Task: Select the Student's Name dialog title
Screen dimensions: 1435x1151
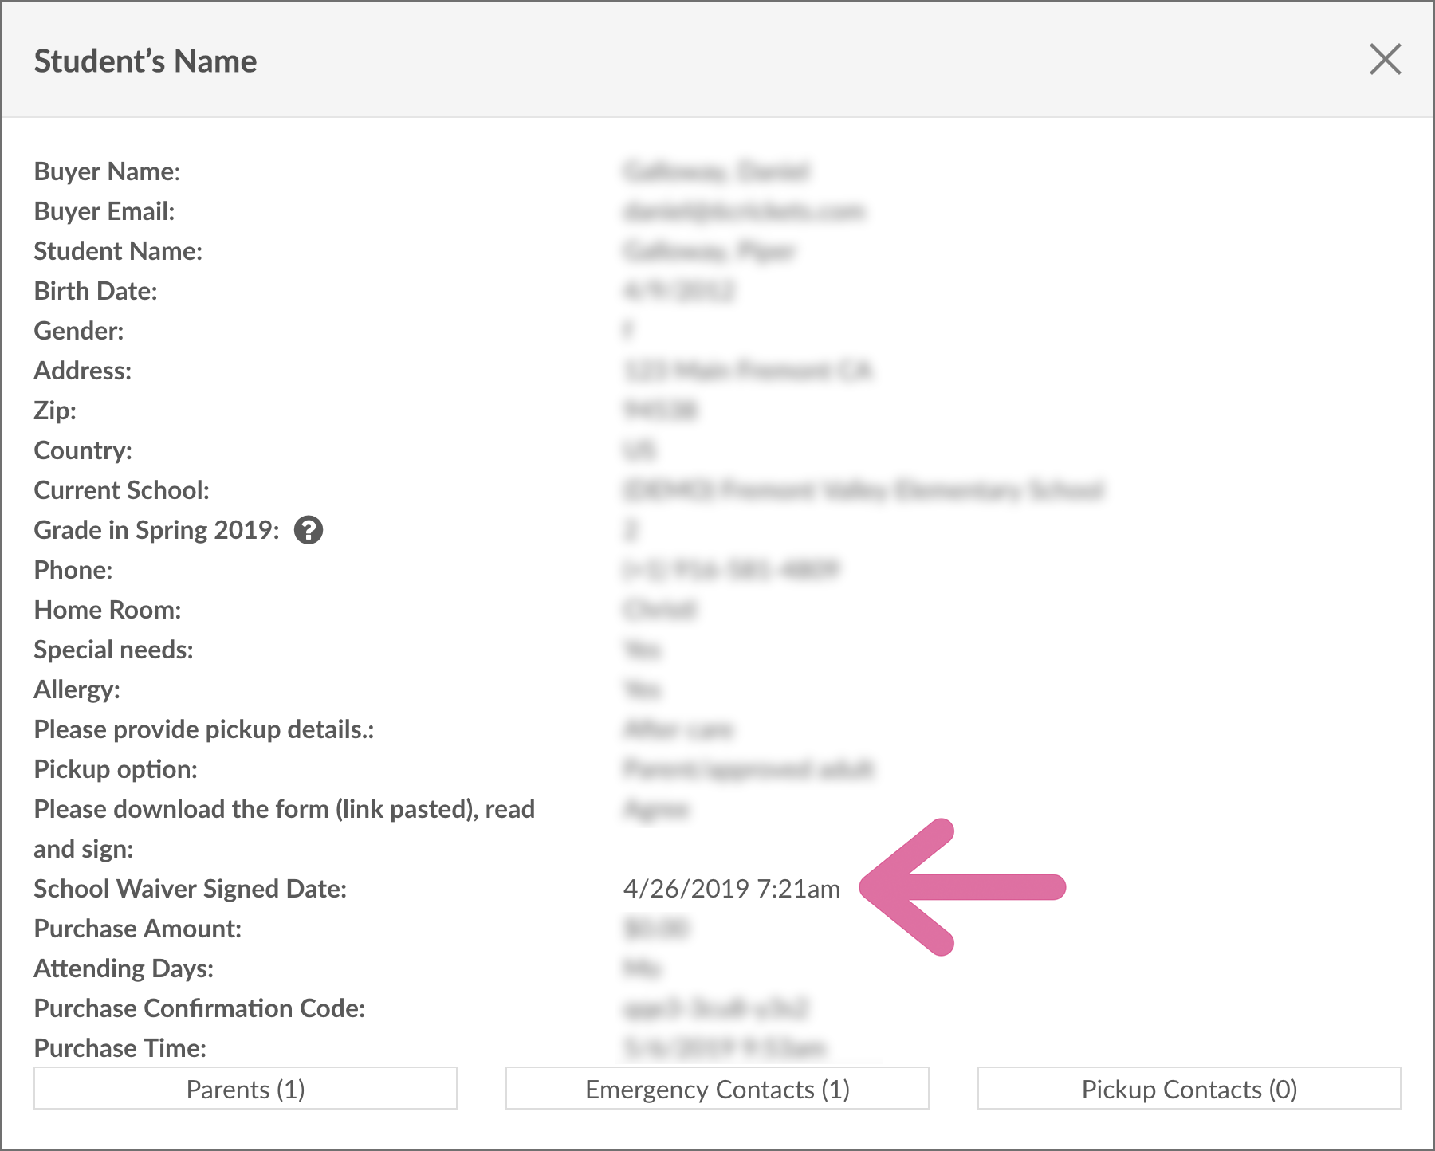Action: [x=145, y=61]
